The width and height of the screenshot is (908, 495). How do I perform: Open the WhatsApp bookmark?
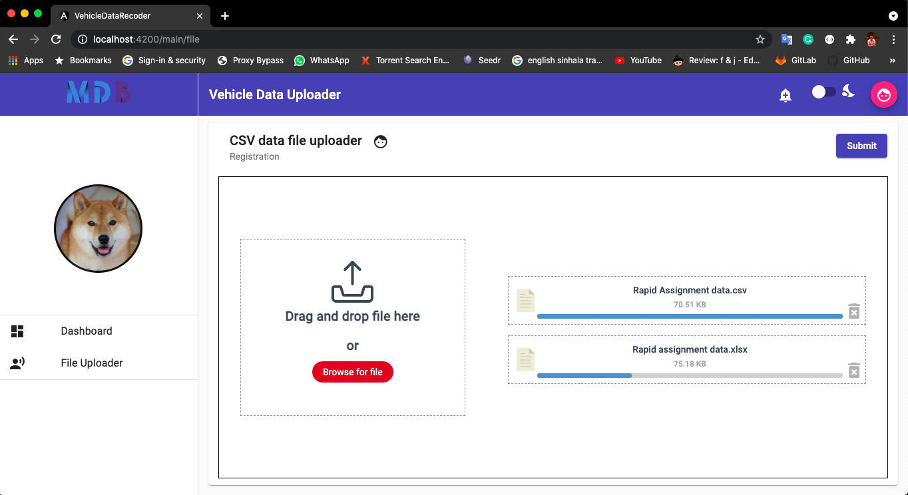click(322, 61)
